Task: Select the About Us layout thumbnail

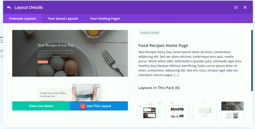Action: 150,112
